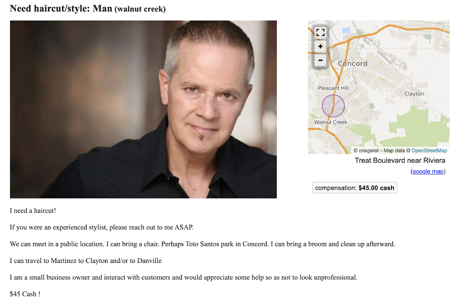The width and height of the screenshot is (458, 307).
Task: Open the OpenStreetMap attribution link
Action: [x=429, y=151]
